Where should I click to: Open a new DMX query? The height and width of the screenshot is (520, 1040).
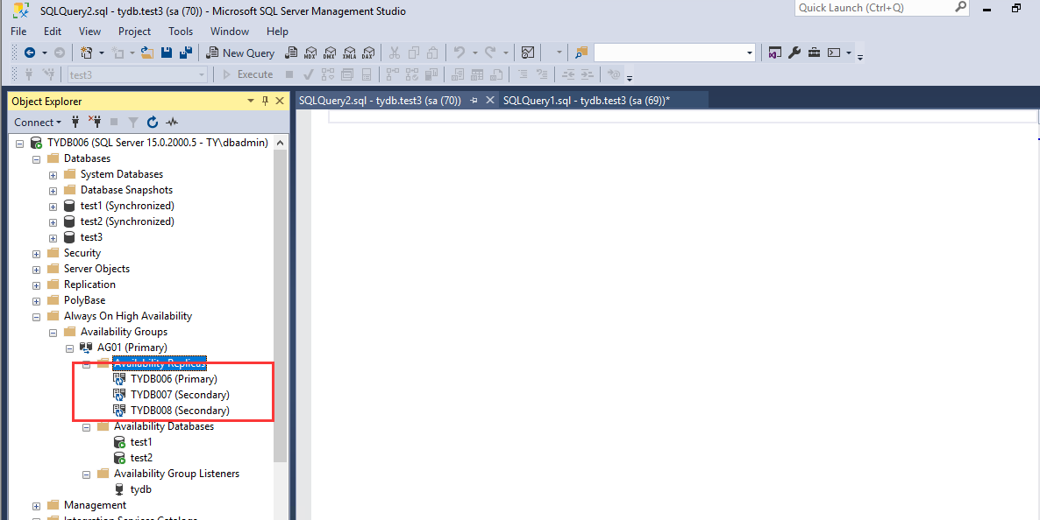point(330,53)
